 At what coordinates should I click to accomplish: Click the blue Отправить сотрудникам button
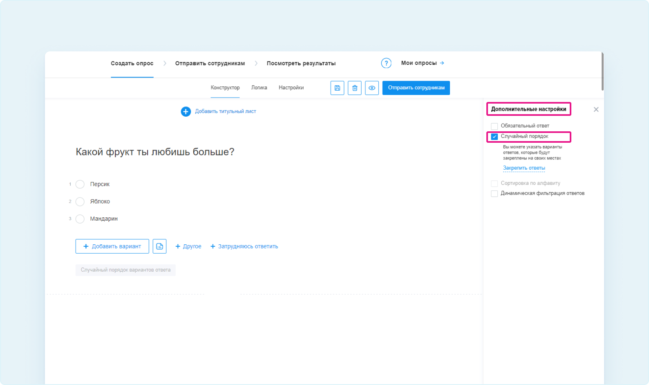tap(416, 88)
